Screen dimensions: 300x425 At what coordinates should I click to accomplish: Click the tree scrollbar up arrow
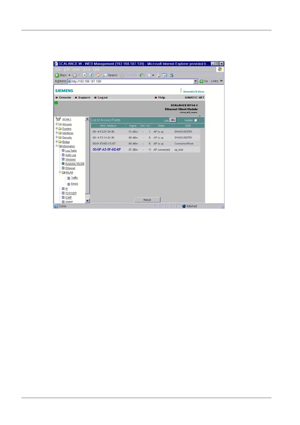tap(87, 119)
